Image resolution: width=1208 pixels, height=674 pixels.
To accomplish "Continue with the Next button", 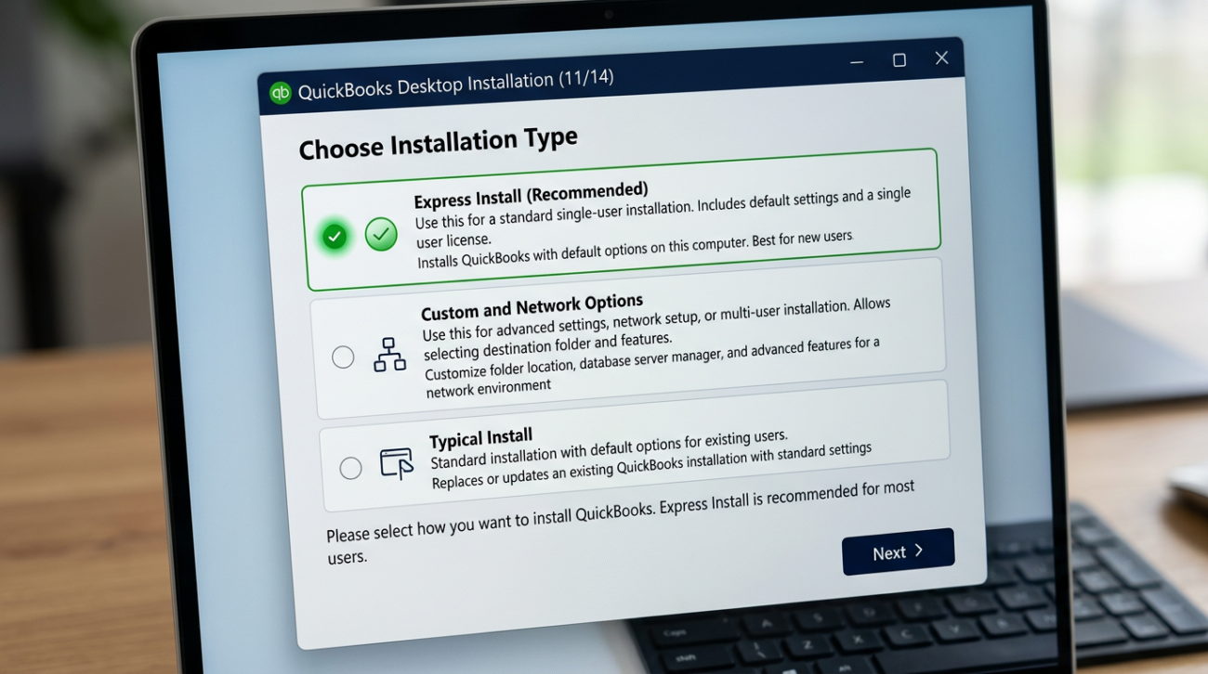I will pos(898,551).
